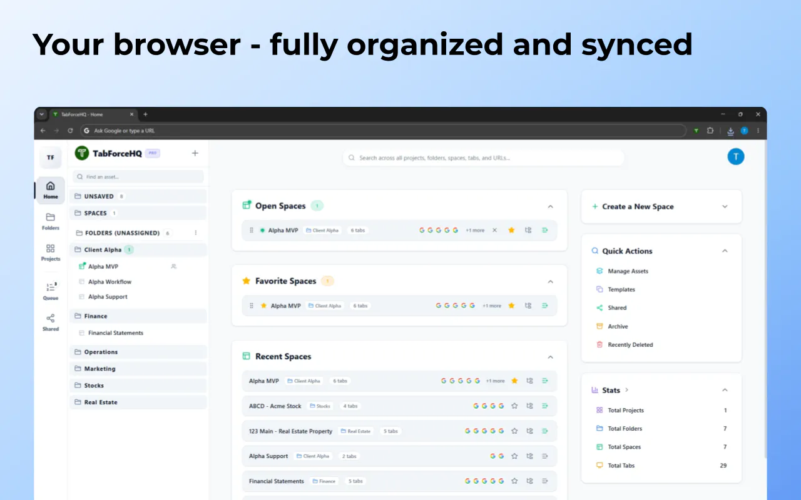
Task: Open the Stats details arrow link
Action: click(627, 390)
